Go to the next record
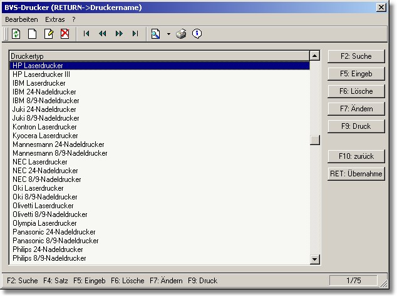The width and height of the screenshot is (397, 297). [119, 34]
